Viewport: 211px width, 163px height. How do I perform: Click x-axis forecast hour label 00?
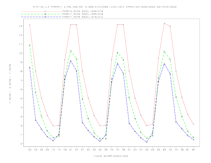(x=30, y=150)
